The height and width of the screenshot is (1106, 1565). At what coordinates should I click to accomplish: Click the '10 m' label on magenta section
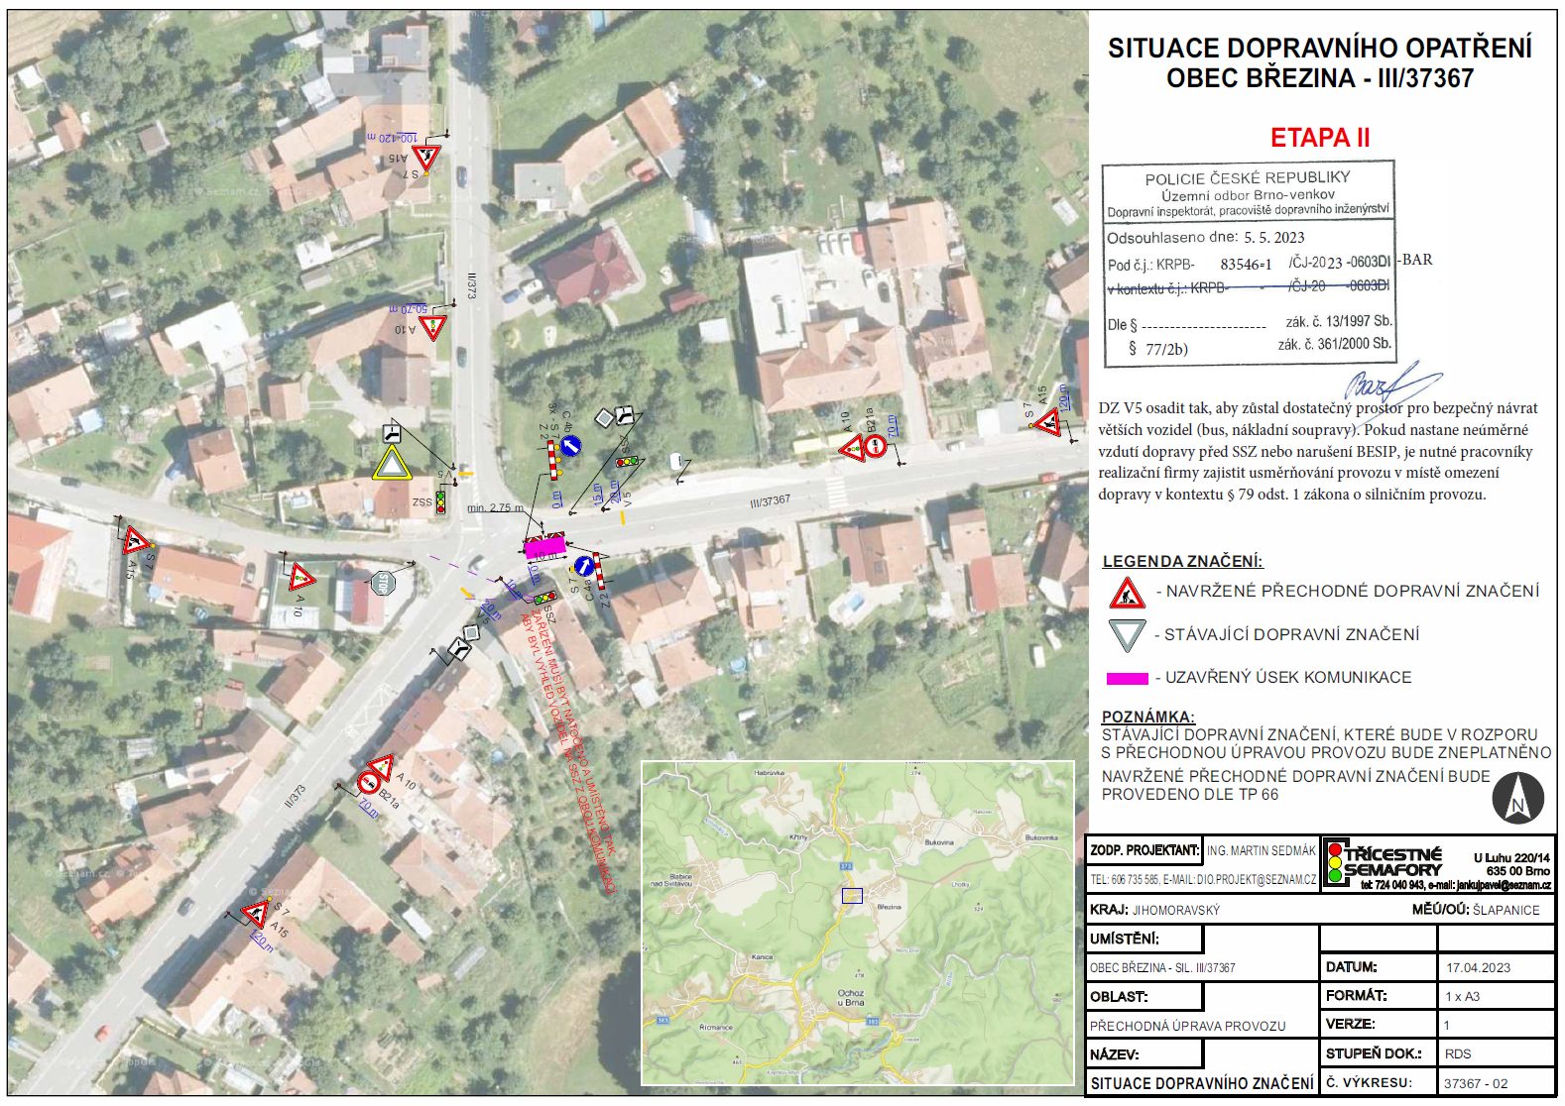pyautogui.click(x=545, y=556)
